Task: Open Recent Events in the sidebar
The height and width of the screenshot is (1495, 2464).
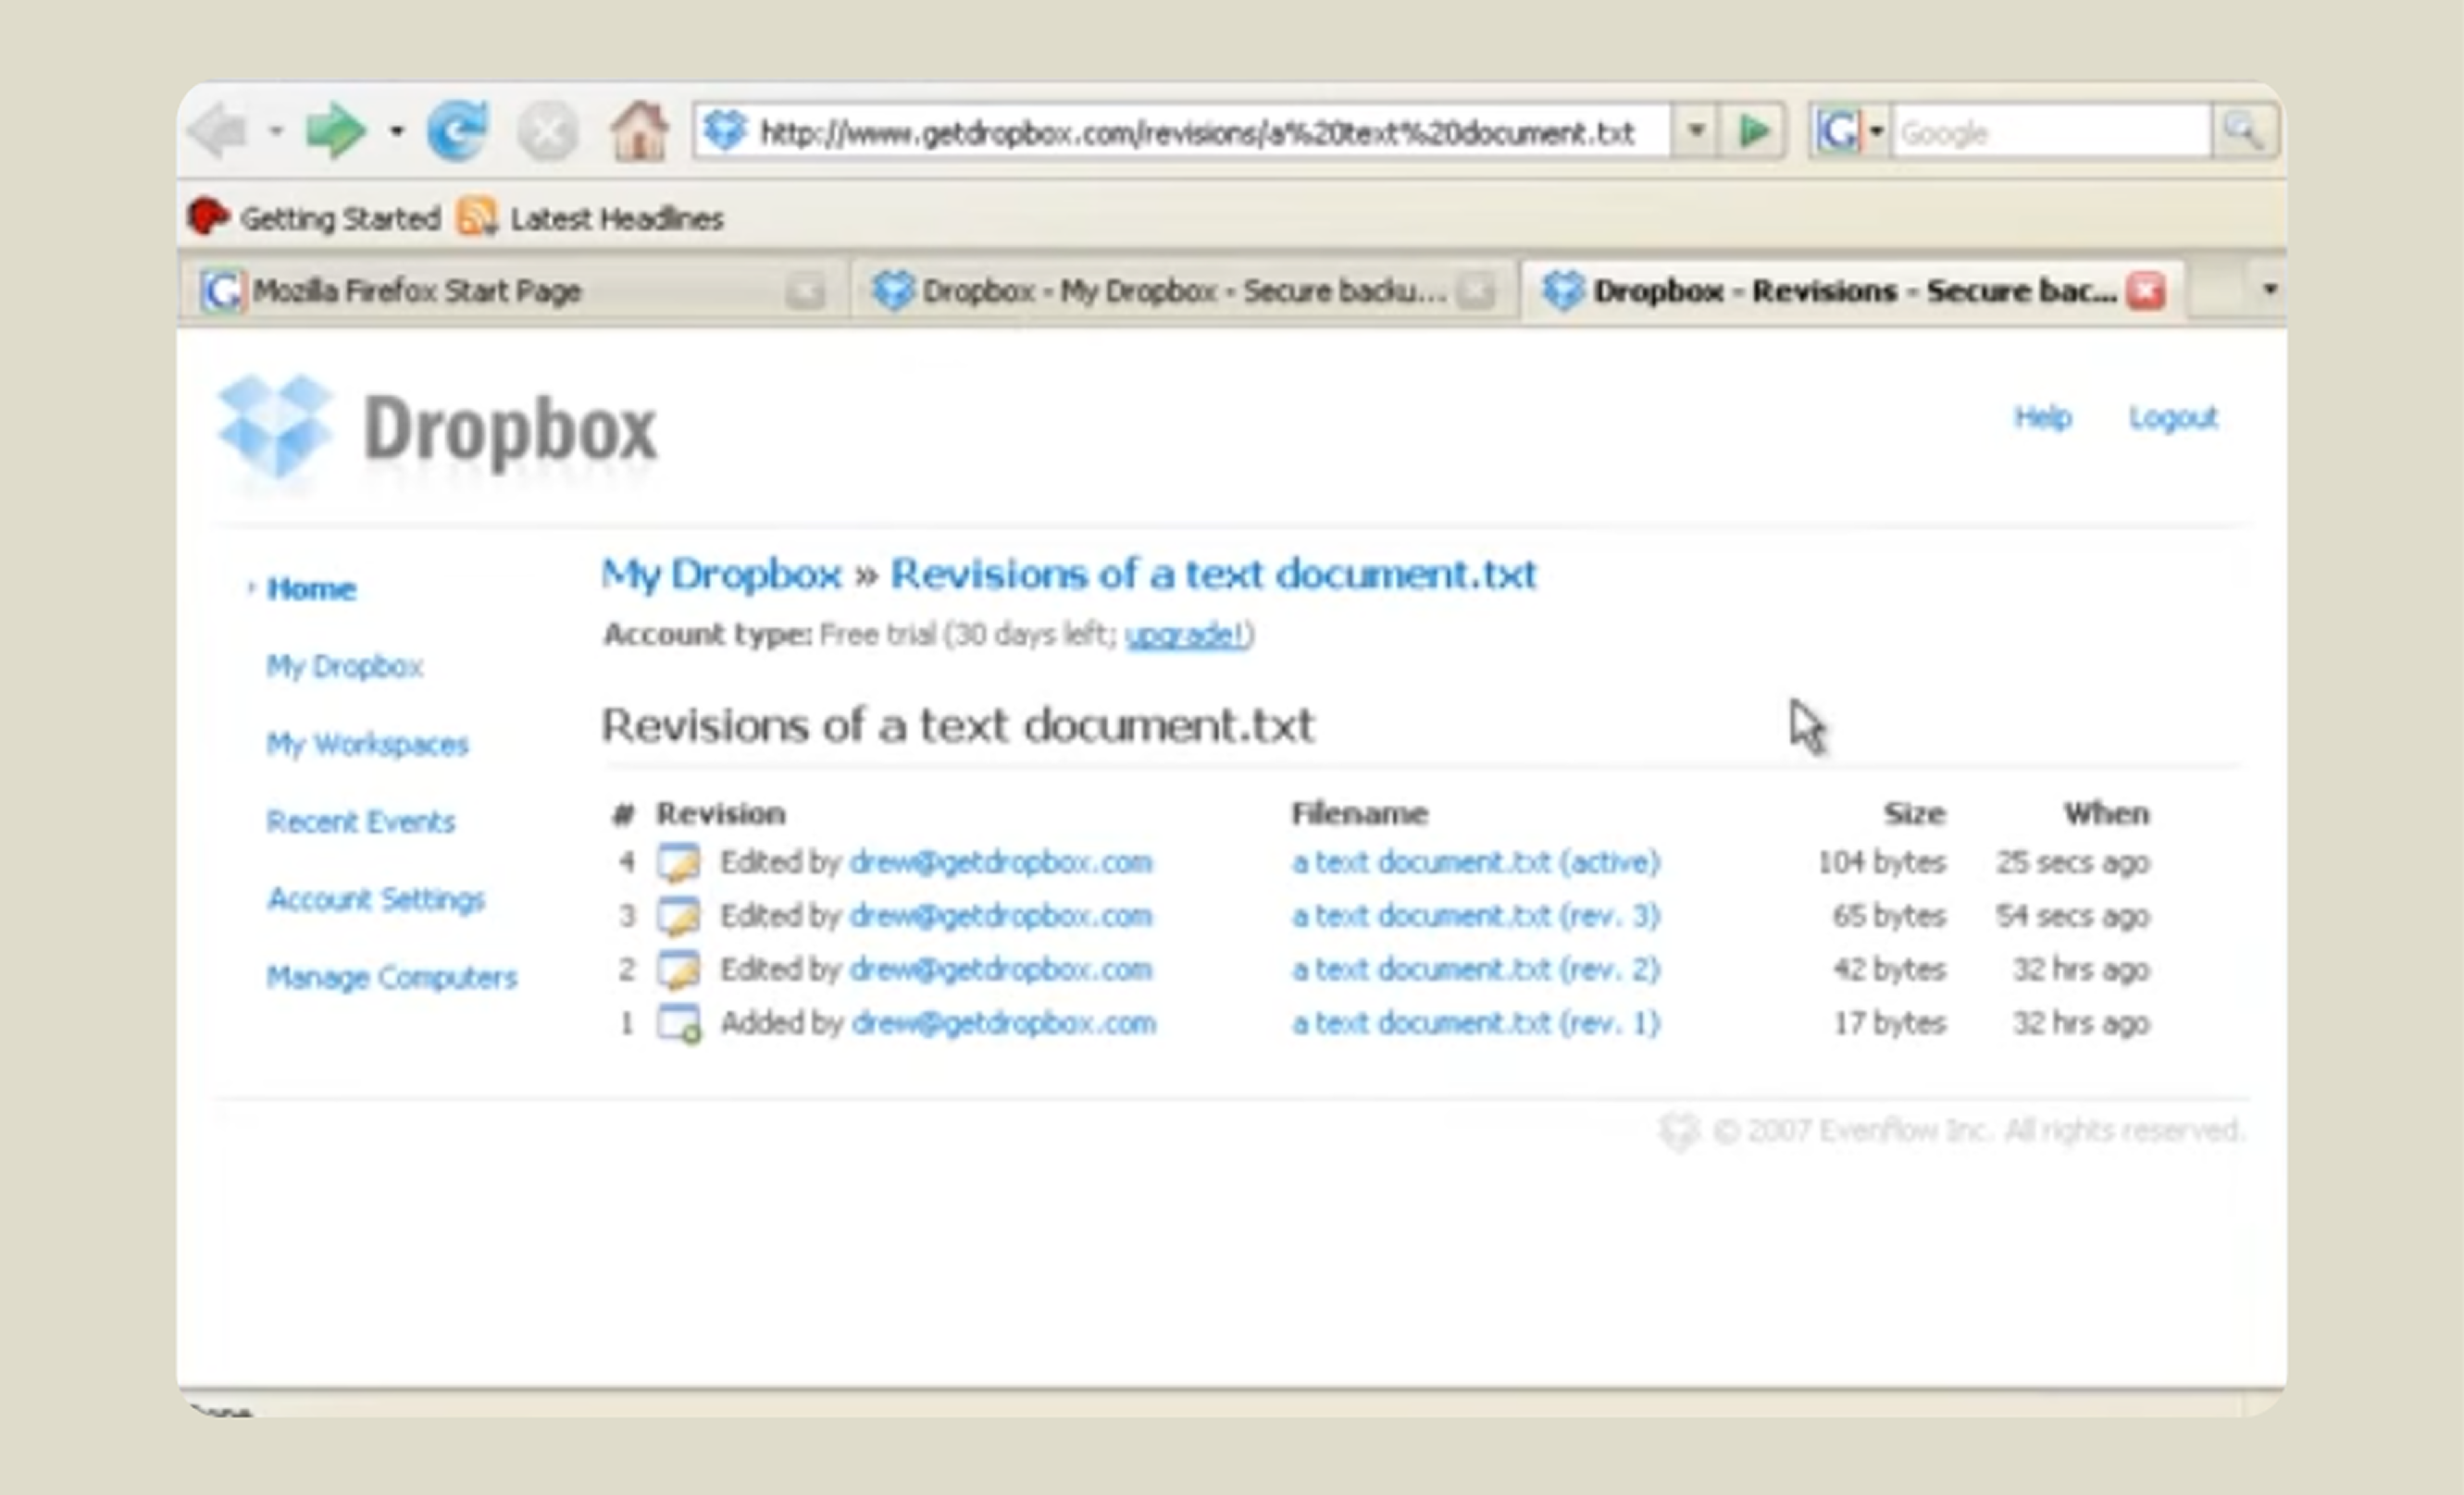Action: 360,822
